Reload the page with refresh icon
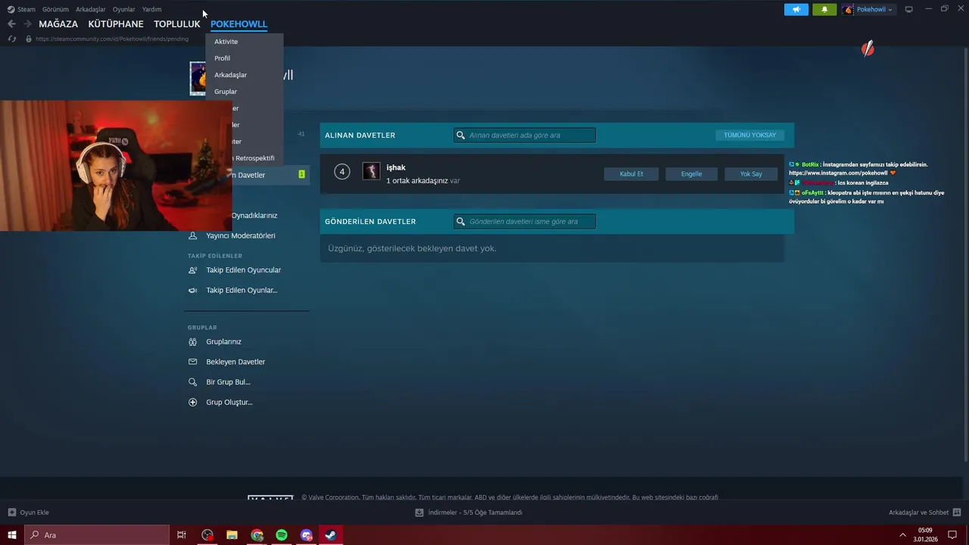The width and height of the screenshot is (969, 545). (x=12, y=39)
